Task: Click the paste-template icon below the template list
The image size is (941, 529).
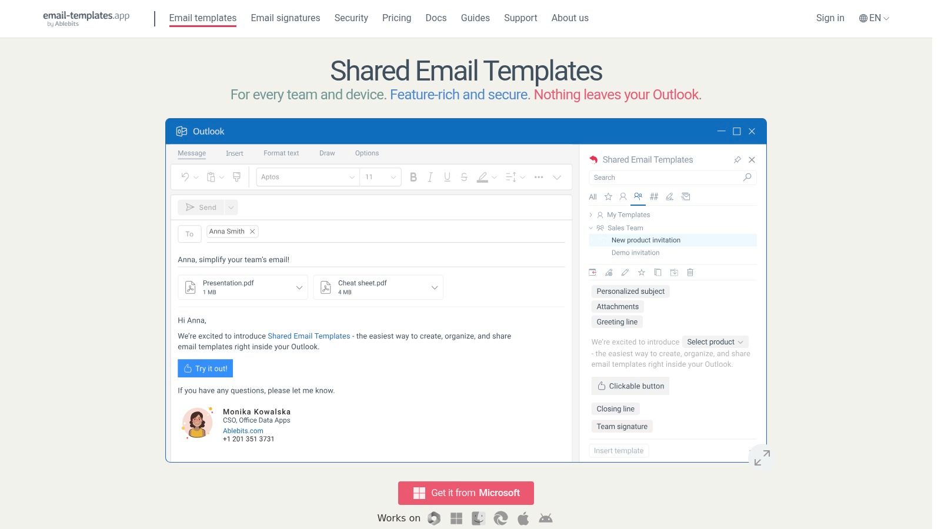Action: 592,272
